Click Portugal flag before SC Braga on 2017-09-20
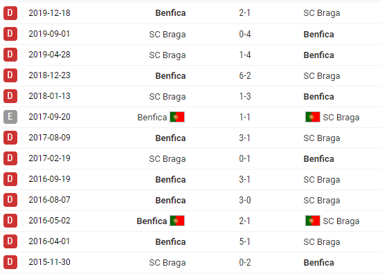The image size is (382, 276). [x=313, y=117]
